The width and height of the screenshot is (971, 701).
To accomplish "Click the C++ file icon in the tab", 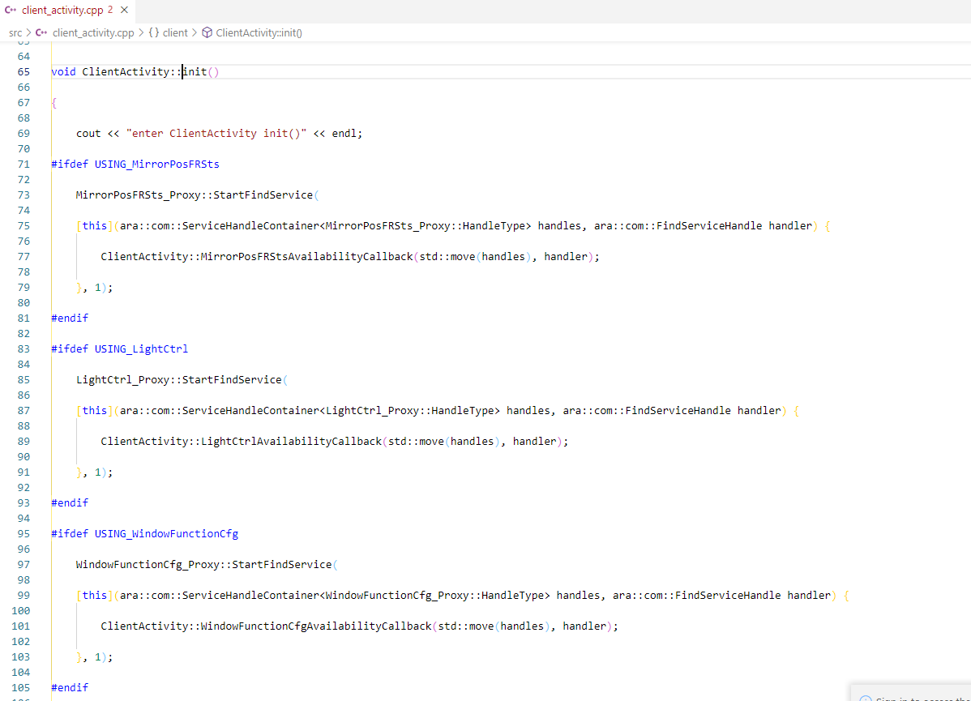I will 11,10.
